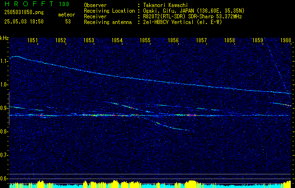Click the 1855 time marker
Viewport: 295px width, 188px height.
(145, 40)
